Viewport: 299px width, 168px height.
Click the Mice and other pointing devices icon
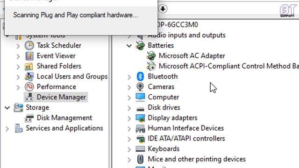pyautogui.click(x=140, y=159)
